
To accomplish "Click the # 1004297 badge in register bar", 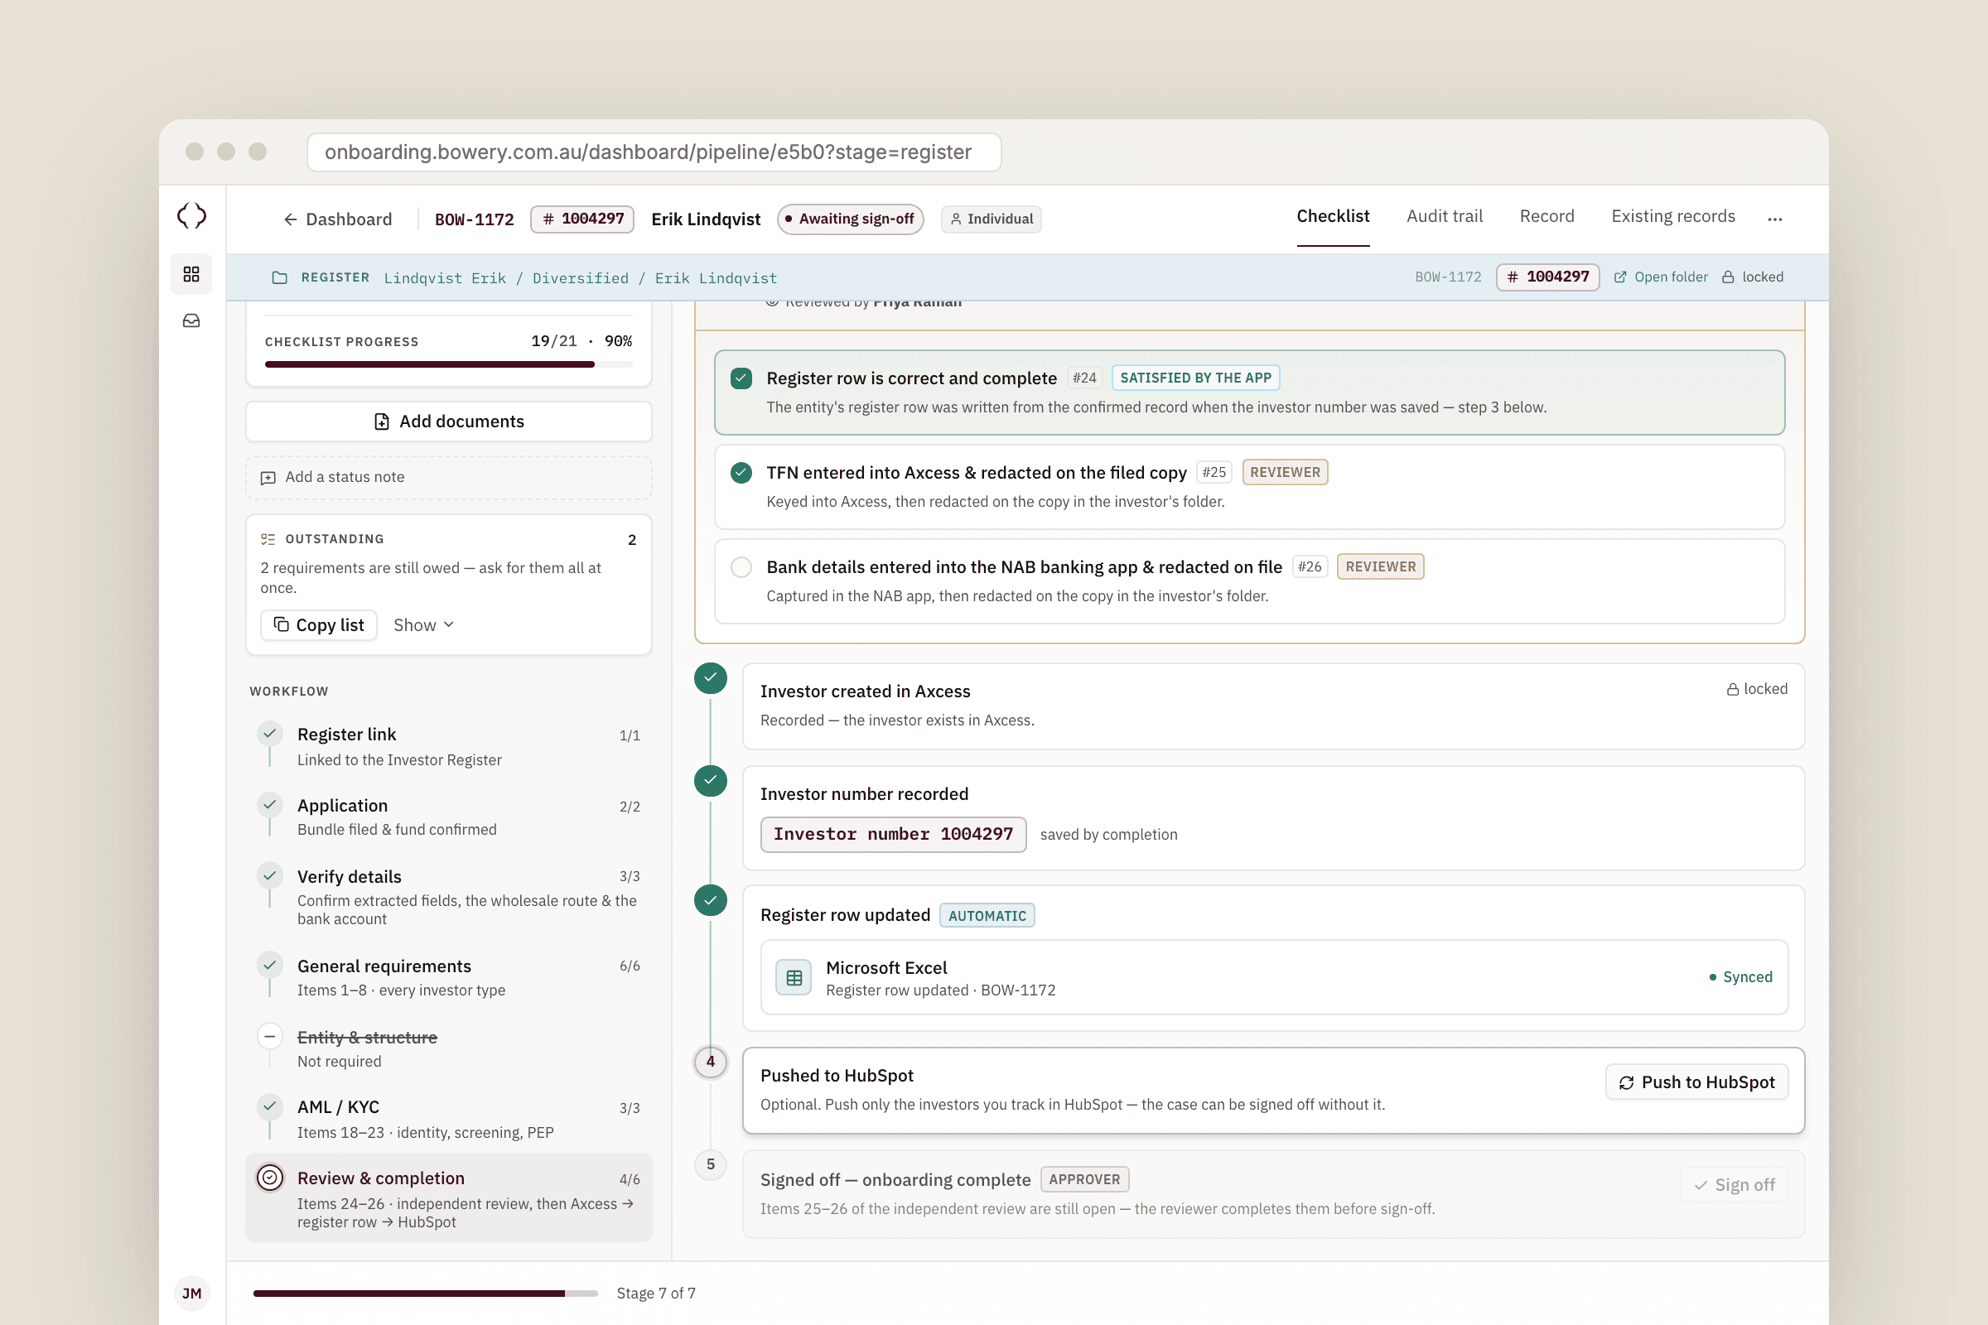I will coord(1547,277).
